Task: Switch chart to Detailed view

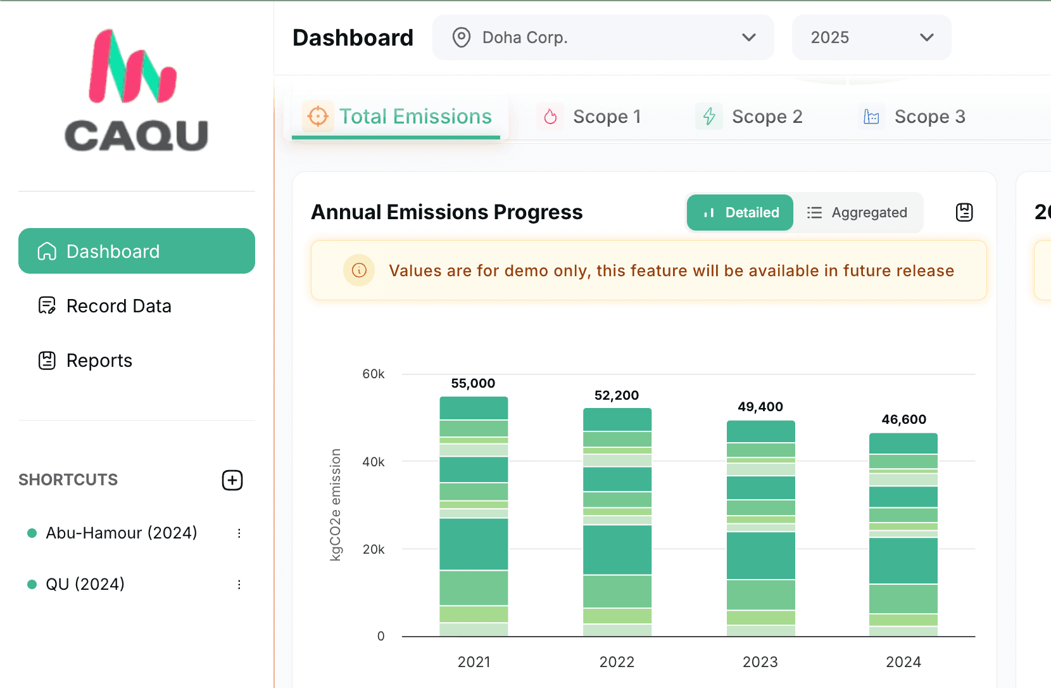Action: tap(740, 213)
